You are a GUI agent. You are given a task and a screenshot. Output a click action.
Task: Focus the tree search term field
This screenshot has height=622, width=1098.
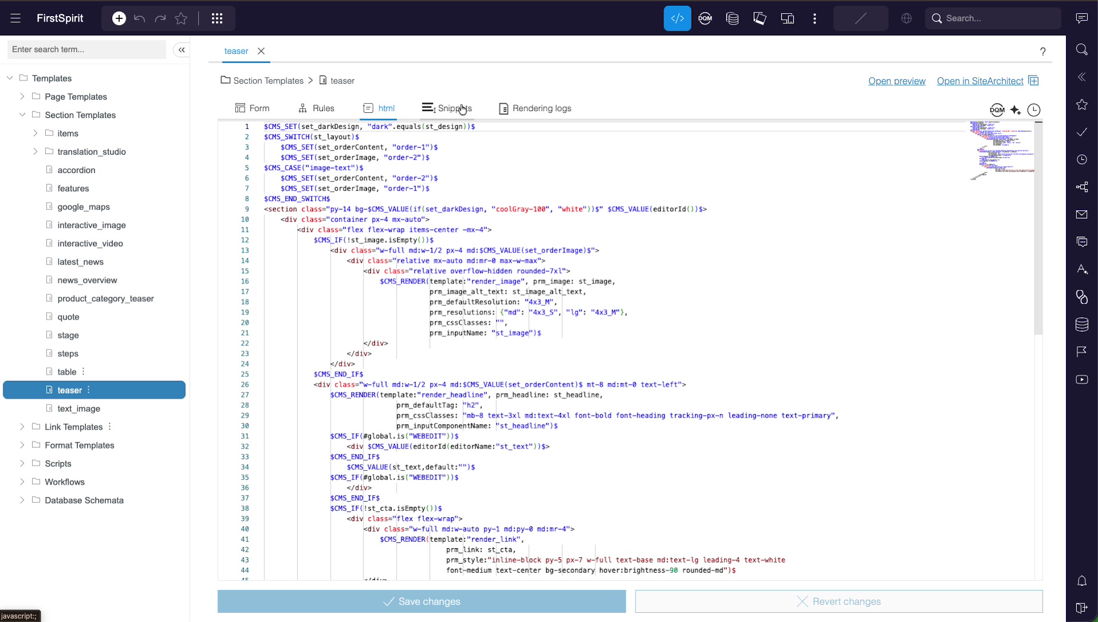click(x=86, y=50)
